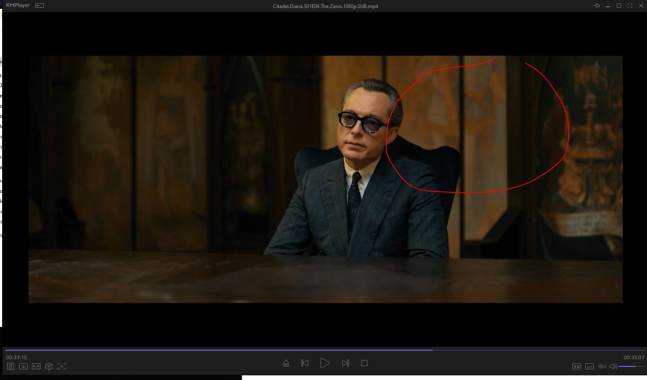
Task: Toggle HW hardware acceleration
Action: tap(577, 366)
